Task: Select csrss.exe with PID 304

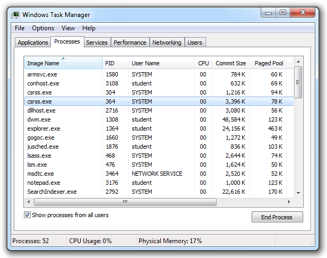Action: tap(159, 92)
